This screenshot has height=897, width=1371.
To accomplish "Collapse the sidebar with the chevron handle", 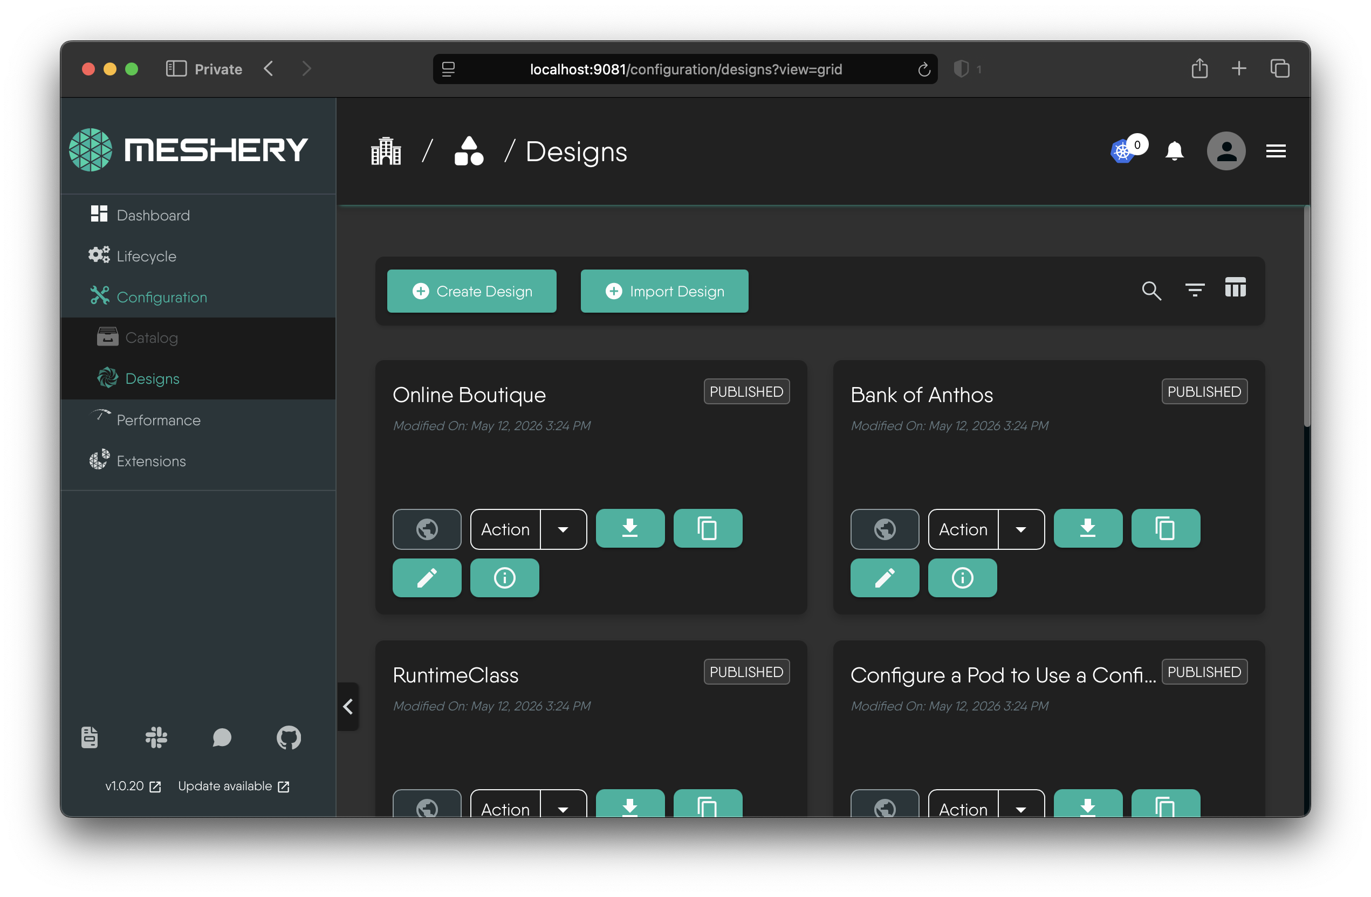I will click(x=348, y=706).
